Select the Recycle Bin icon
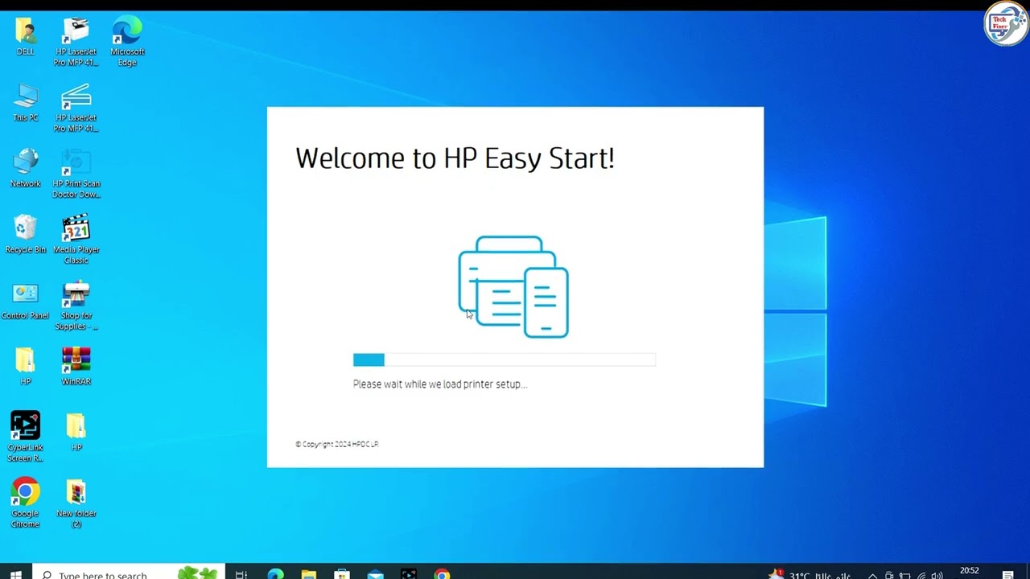The width and height of the screenshot is (1030, 579). tap(26, 235)
